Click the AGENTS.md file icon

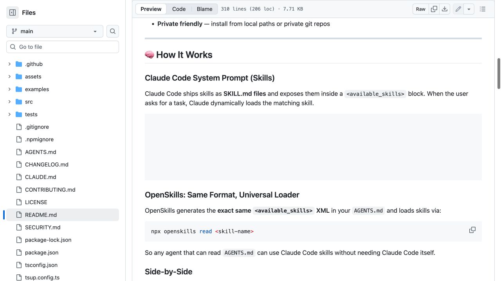pyautogui.click(x=19, y=152)
